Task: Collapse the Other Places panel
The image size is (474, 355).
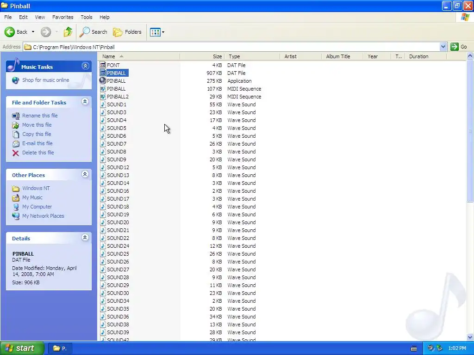Action: pos(85,174)
